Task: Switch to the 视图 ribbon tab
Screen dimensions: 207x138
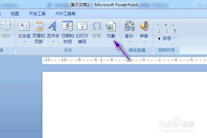Action: tap(15, 13)
